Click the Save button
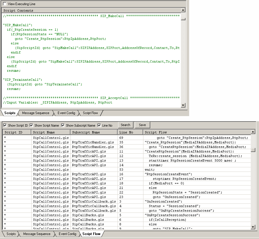This screenshot has height=239, width=259. 142,125
